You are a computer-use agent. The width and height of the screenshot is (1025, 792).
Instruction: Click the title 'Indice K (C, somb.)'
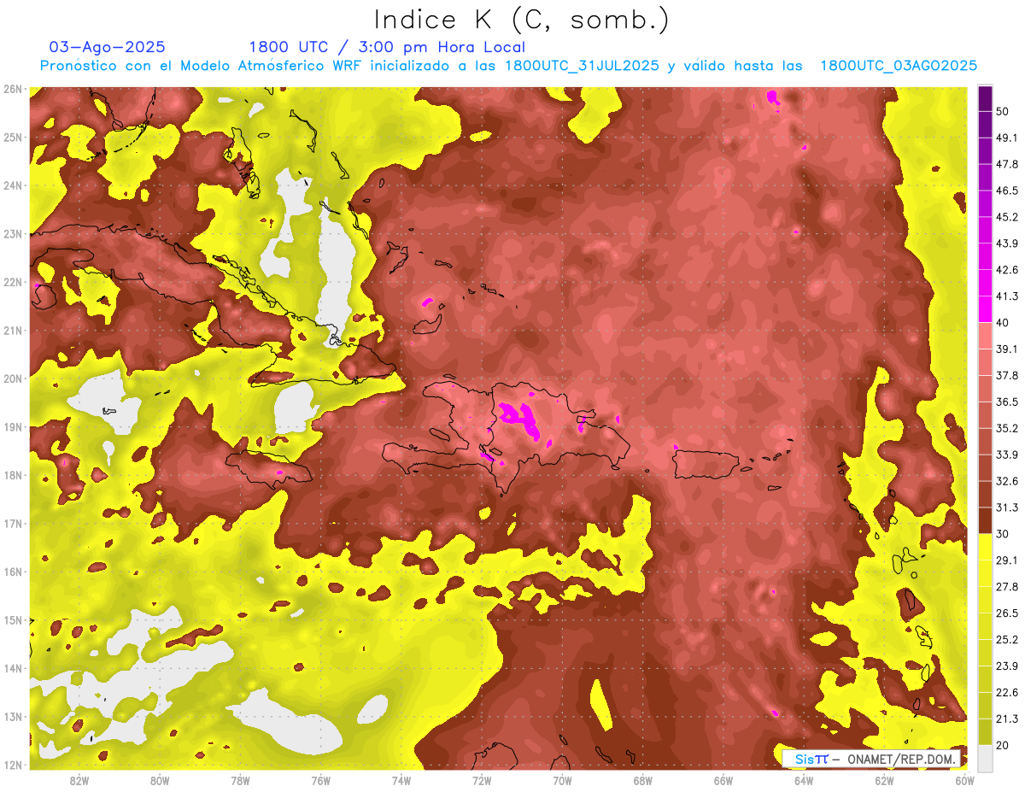coord(522,20)
